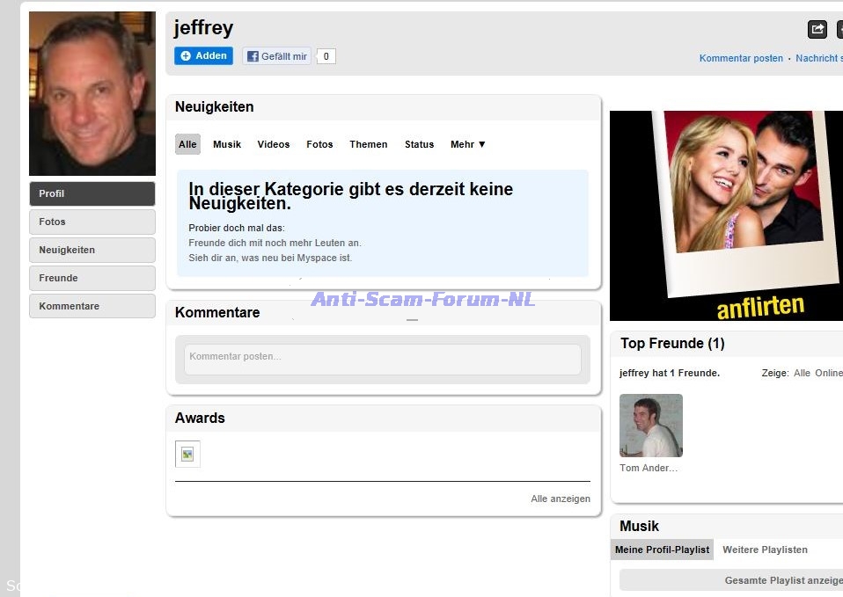Click the Kommentar posten input field
843x597 pixels.
pyautogui.click(x=382, y=359)
